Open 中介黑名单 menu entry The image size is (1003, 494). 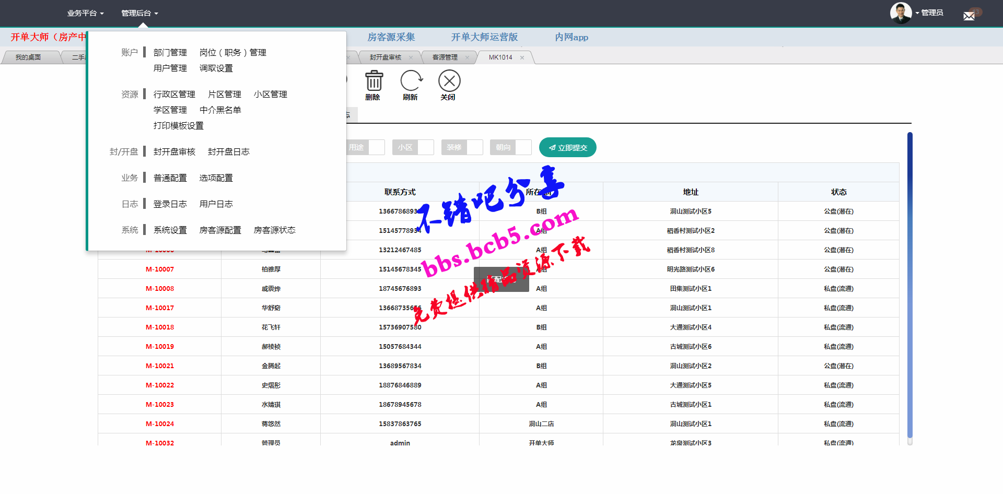(220, 110)
